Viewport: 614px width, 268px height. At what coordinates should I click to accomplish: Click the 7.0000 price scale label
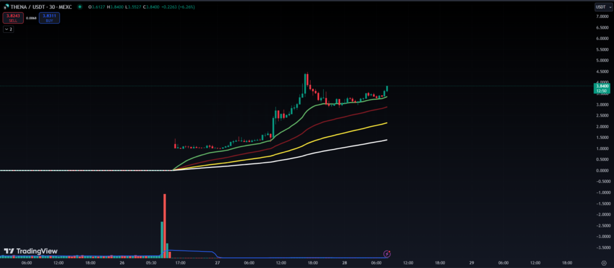click(x=601, y=16)
